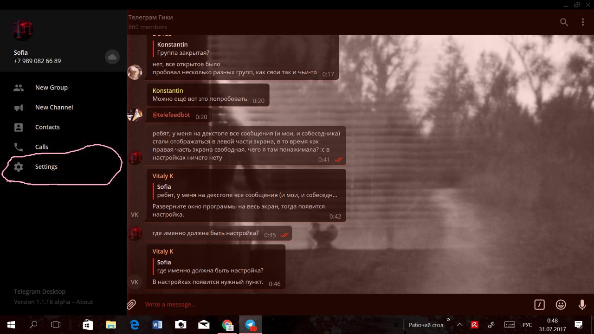Click the Telegram Desktop link
The height and width of the screenshot is (334, 594).
39,292
